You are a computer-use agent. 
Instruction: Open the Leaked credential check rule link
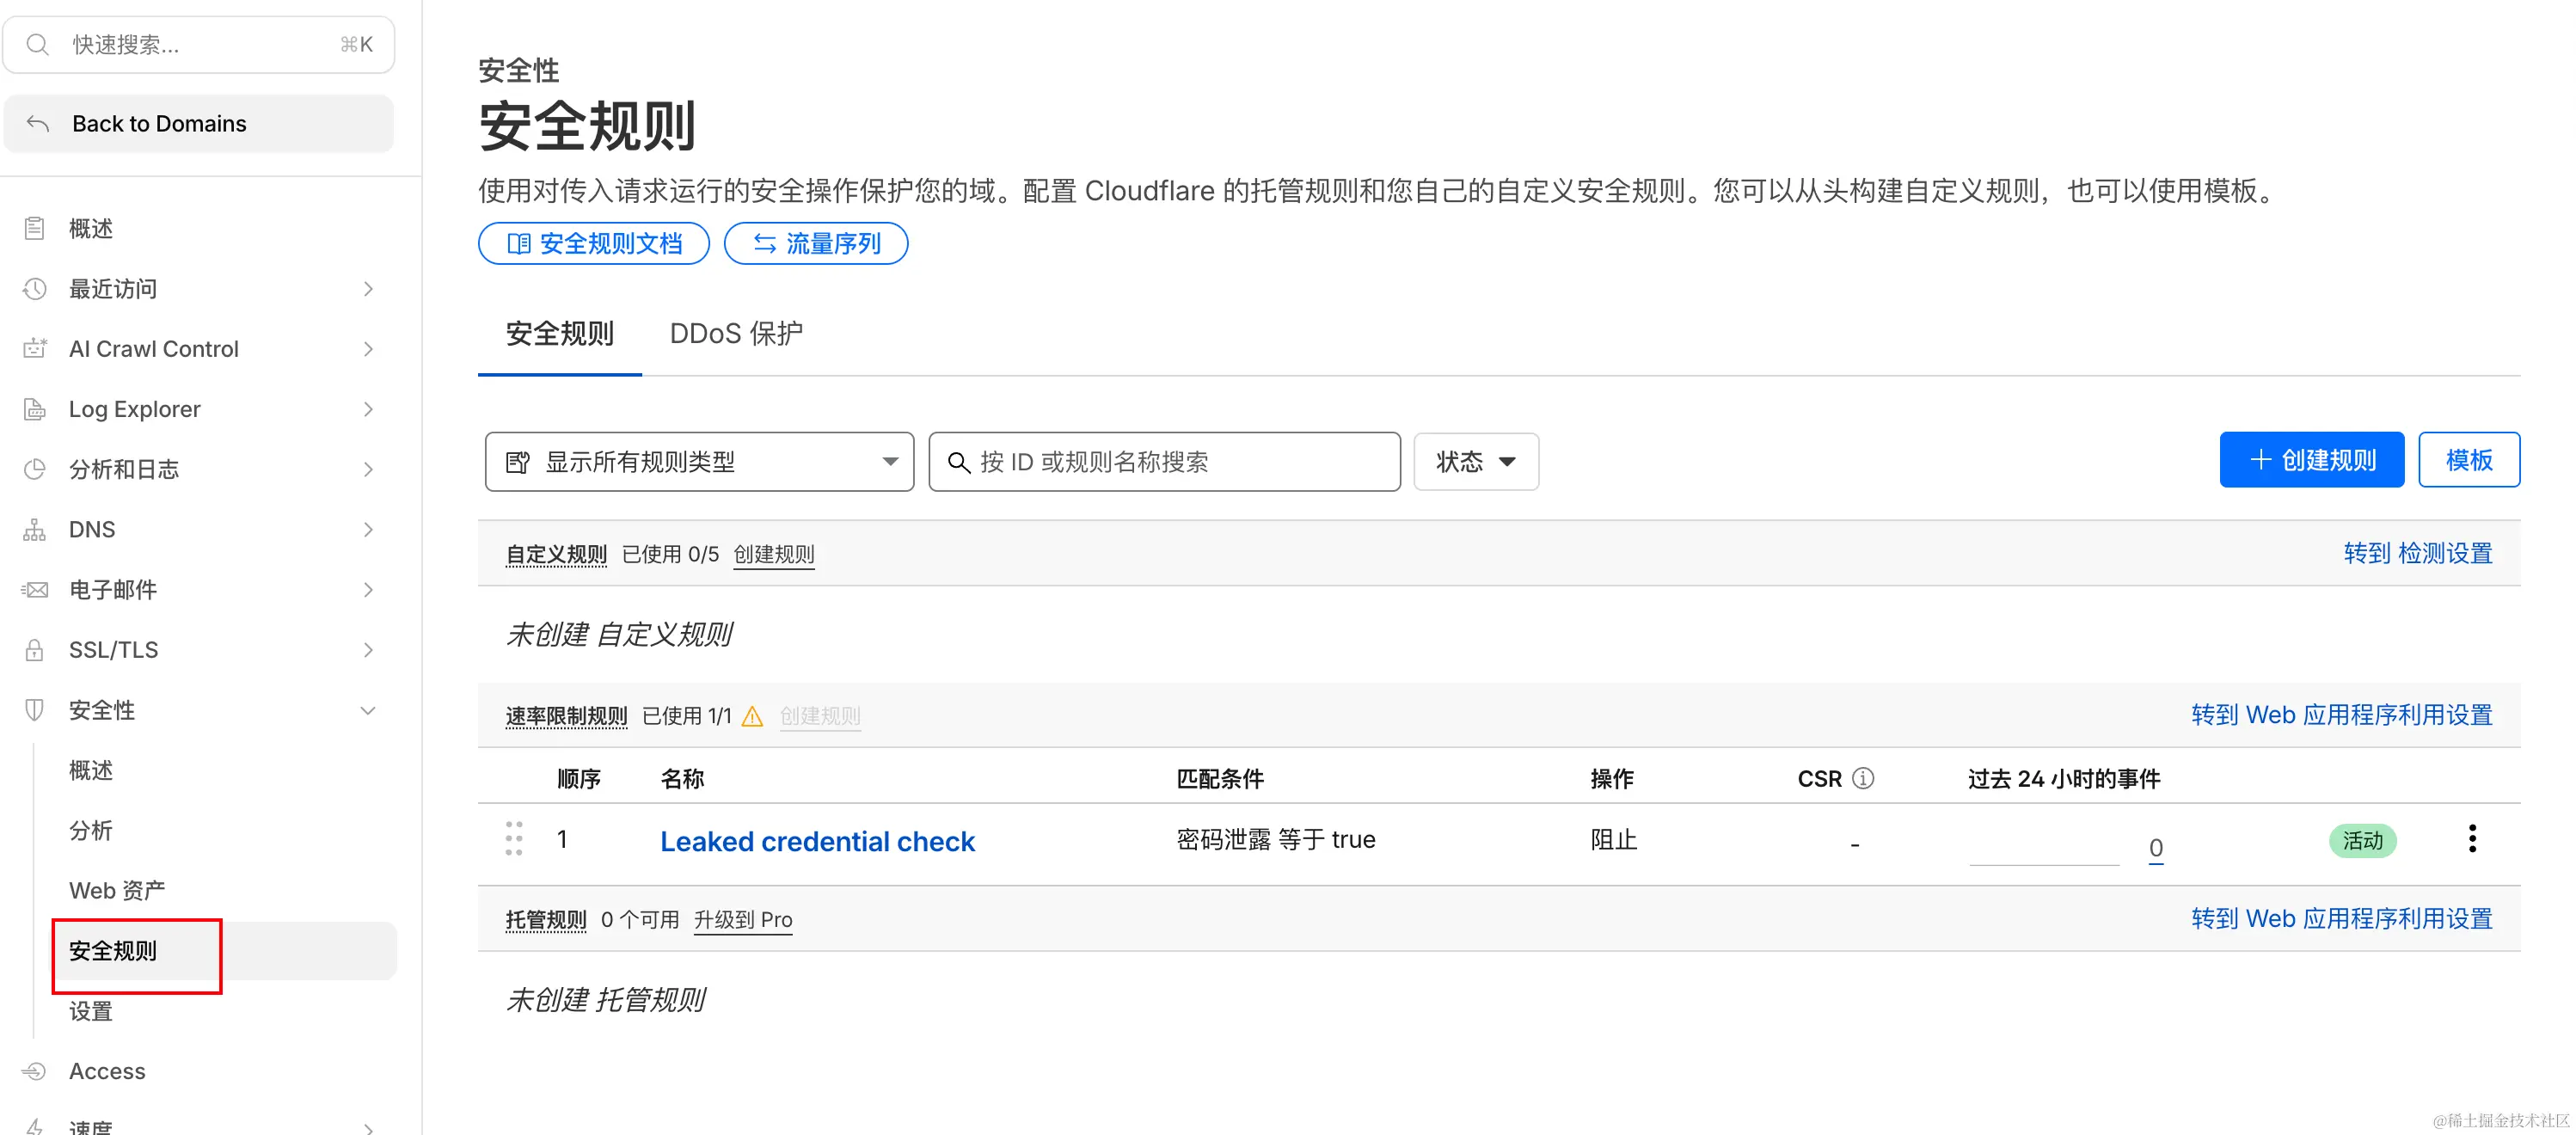pyautogui.click(x=816, y=841)
